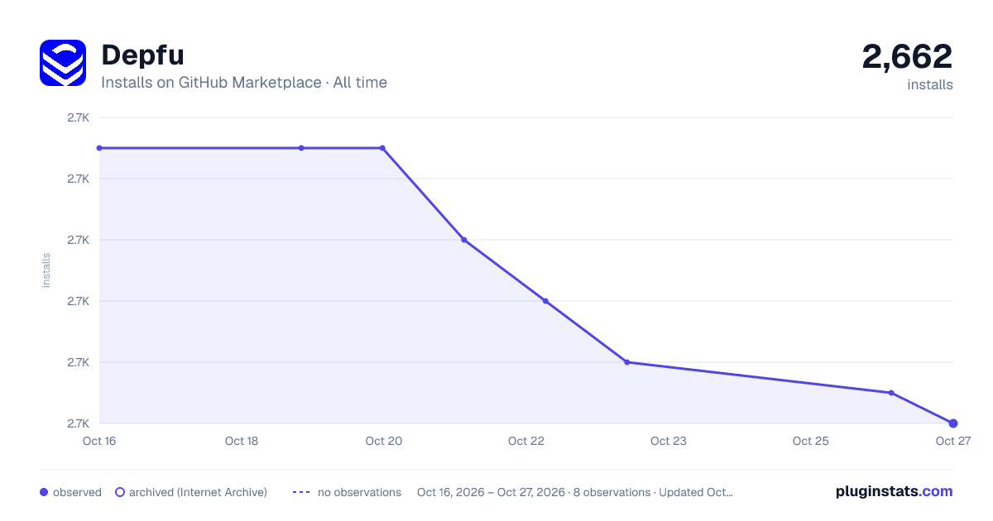Select the final large Oct 27 data point

(x=953, y=423)
